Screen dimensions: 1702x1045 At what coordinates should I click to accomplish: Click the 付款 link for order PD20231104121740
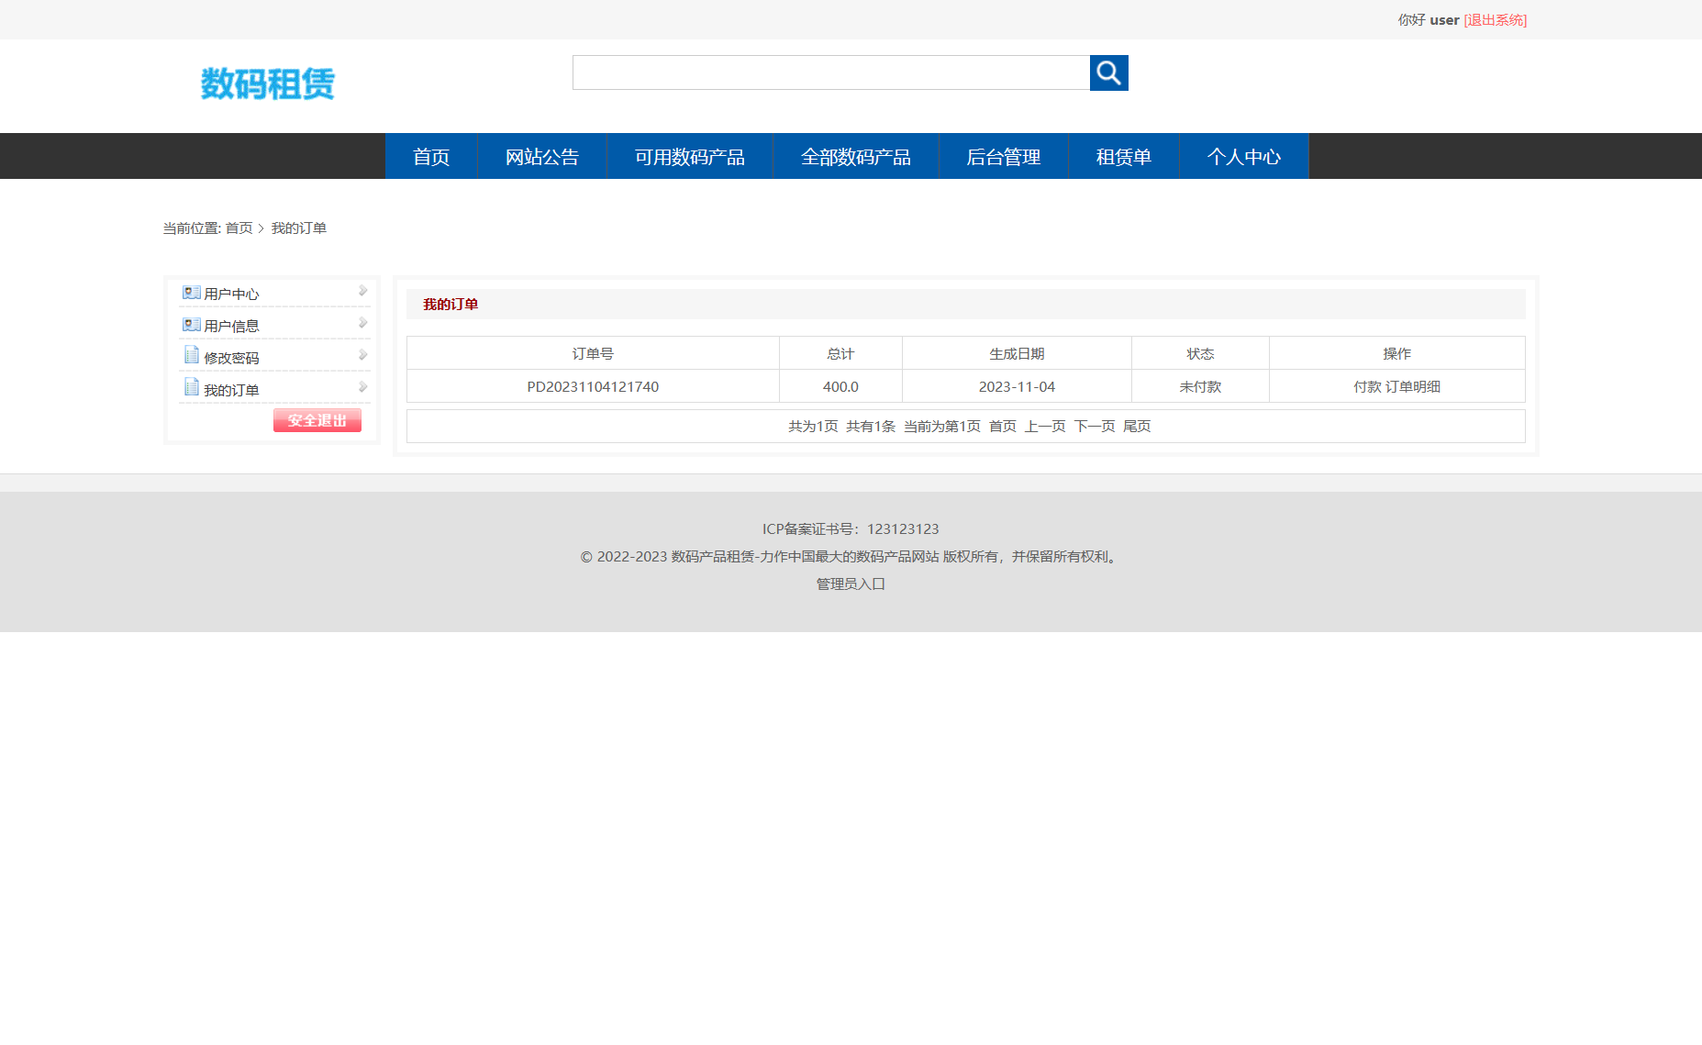coord(1368,386)
